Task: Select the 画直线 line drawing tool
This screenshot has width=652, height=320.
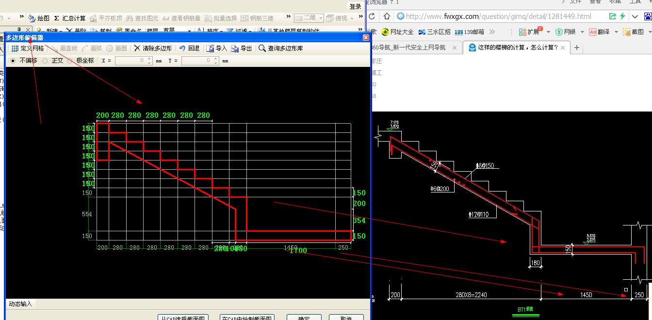Action: (64, 48)
